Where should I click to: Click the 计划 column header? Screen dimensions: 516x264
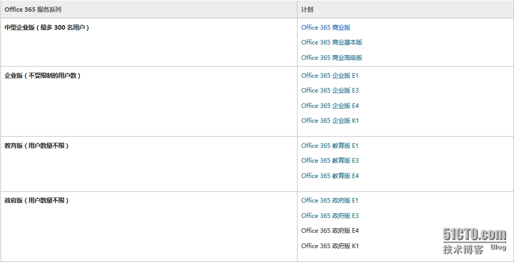point(307,10)
